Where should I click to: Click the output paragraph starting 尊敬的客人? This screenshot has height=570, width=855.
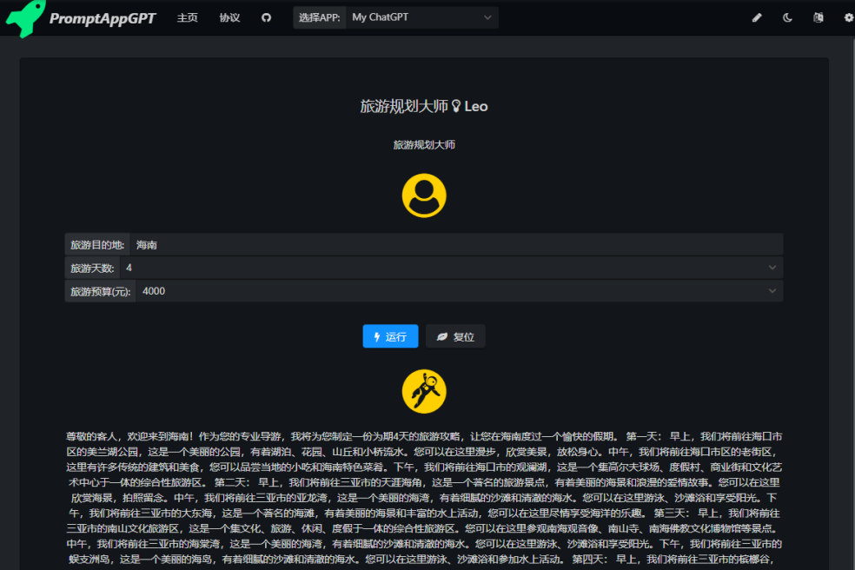(x=424, y=498)
